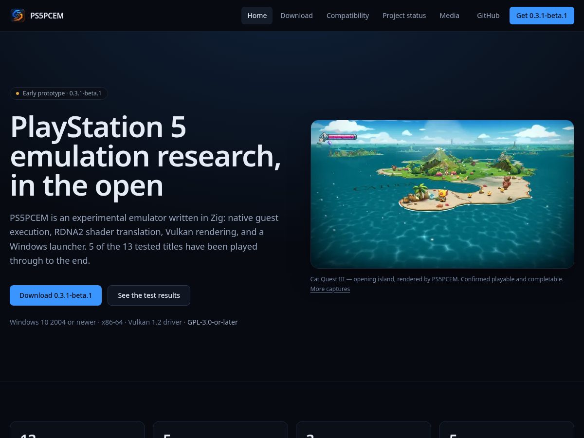Screen dimensions: 584x438
Task: Open the Media nav page
Action: coord(449,16)
